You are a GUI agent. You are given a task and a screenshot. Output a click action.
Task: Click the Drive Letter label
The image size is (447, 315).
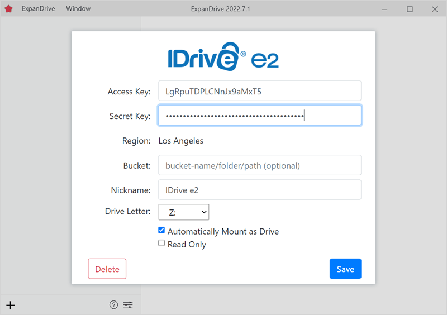128,211
